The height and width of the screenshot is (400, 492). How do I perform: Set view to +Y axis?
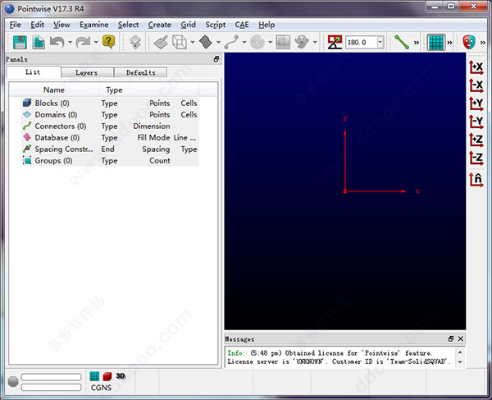[x=476, y=103]
